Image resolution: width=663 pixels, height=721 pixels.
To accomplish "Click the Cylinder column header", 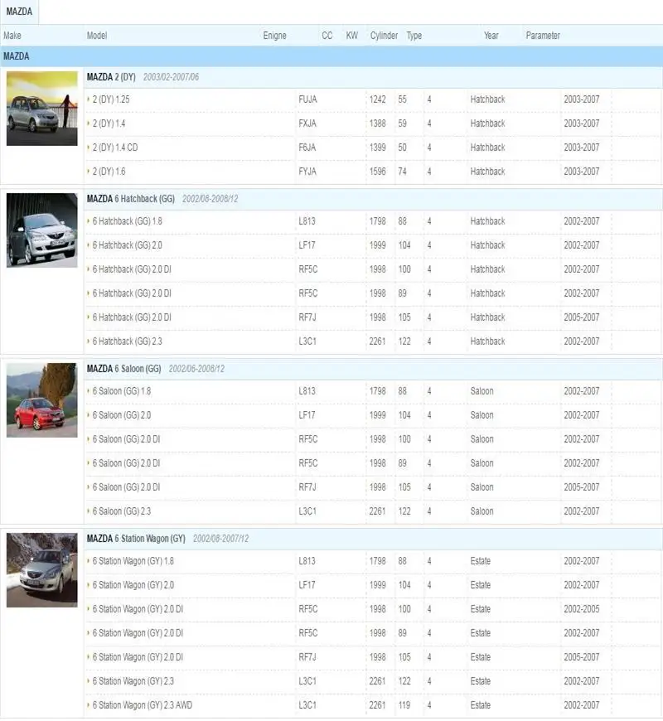I will point(384,36).
